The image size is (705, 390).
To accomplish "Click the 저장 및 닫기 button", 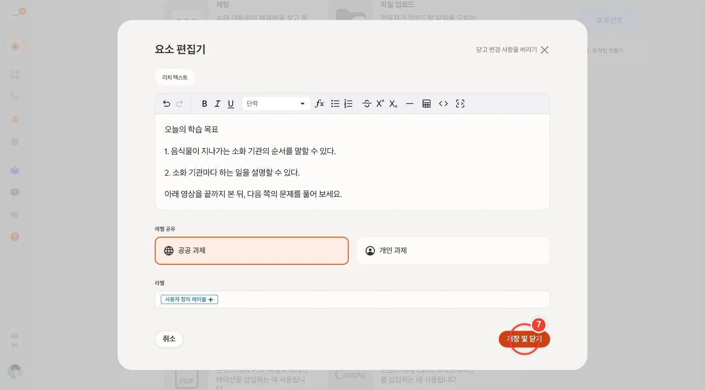I will click(x=524, y=339).
